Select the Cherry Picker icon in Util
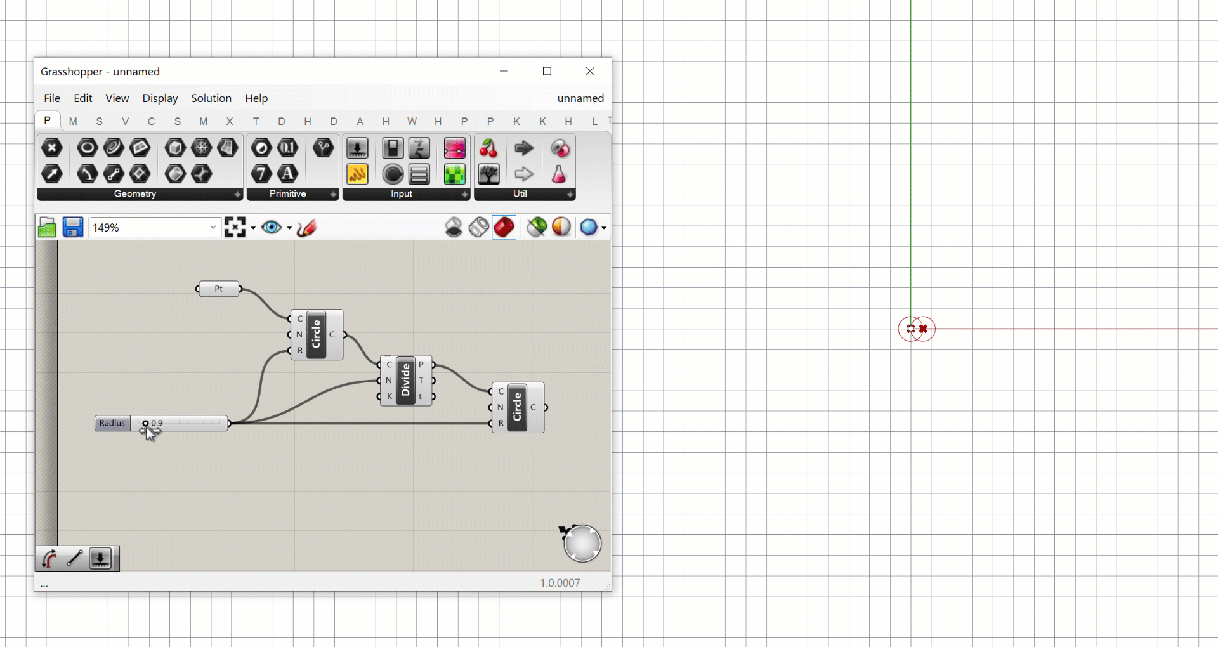1218x647 pixels. point(488,148)
